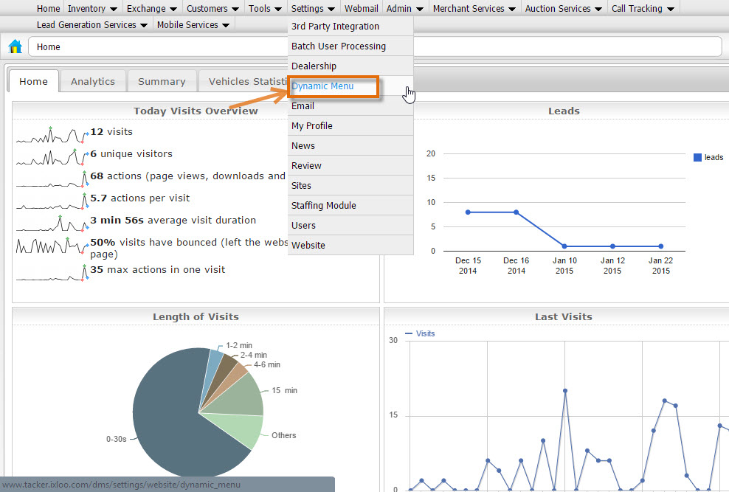
Task: Open the Merchant Services menu
Action: pyautogui.click(x=474, y=8)
